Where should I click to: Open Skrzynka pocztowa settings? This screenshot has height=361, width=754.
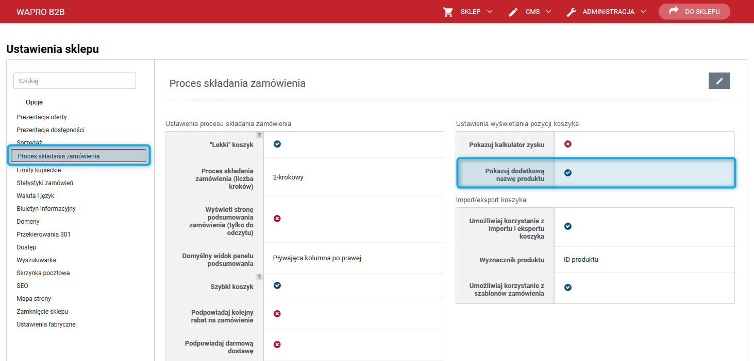point(43,273)
